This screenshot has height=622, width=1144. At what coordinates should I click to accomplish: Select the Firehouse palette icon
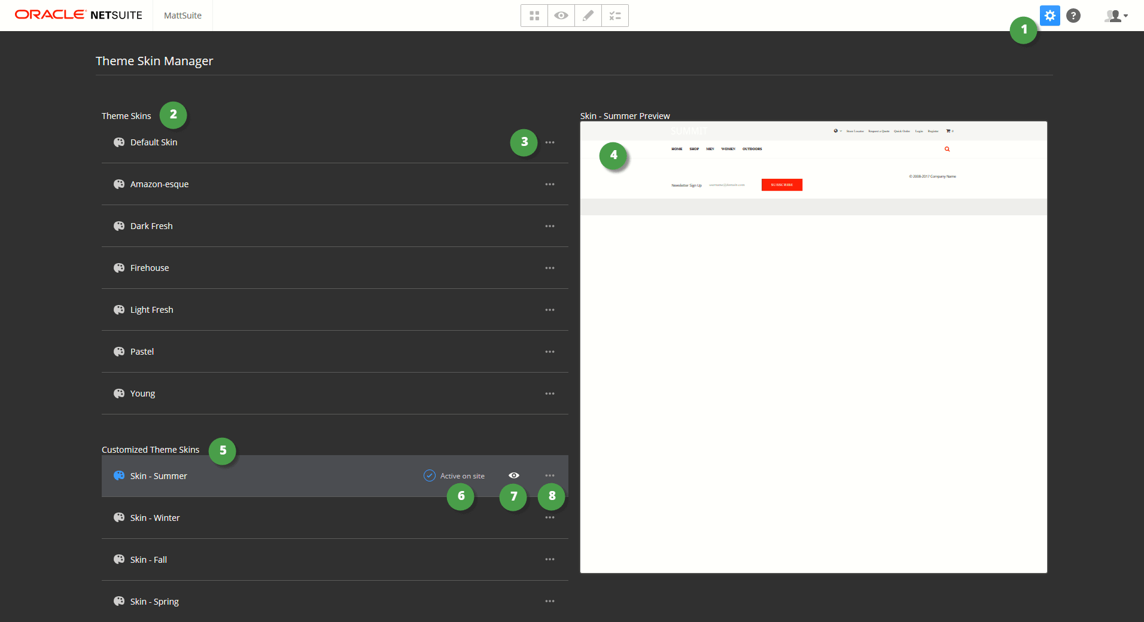tap(119, 268)
